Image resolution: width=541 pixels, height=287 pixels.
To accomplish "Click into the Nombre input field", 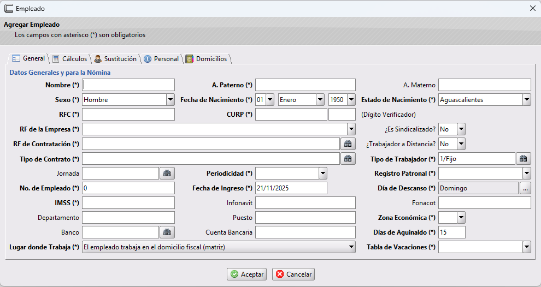I will (128, 85).
